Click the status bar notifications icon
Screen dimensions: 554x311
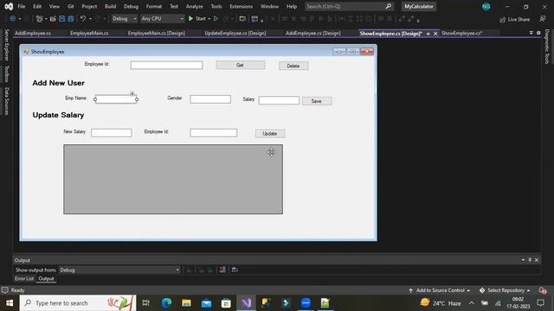(543, 290)
